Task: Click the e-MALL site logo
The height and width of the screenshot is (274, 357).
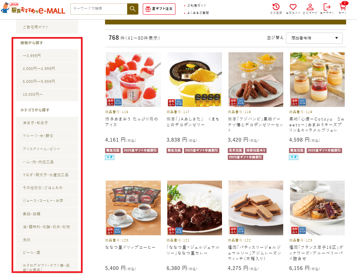Action: click(33, 8)
